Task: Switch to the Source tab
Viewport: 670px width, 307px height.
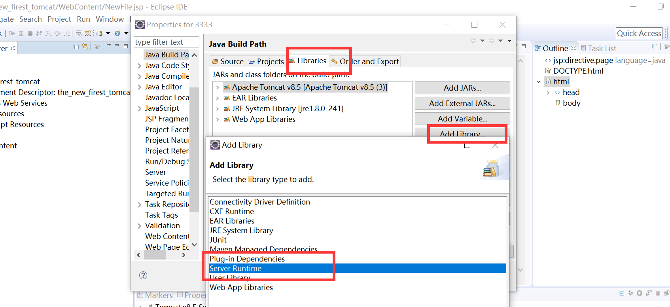Action: (228, 61)
